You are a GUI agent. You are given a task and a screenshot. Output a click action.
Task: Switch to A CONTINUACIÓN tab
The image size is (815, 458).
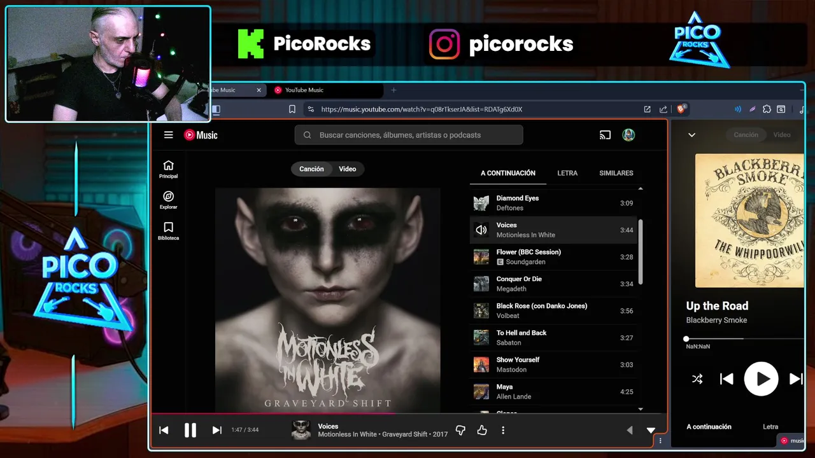(x=508, y=173)
